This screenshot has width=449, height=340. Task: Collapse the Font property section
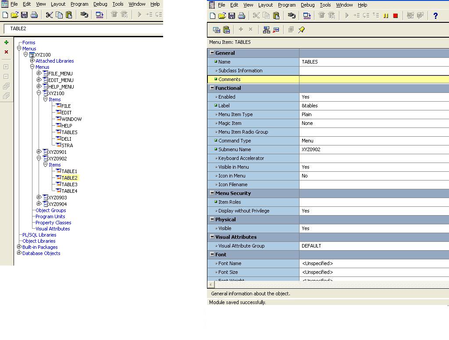point(212,254)
